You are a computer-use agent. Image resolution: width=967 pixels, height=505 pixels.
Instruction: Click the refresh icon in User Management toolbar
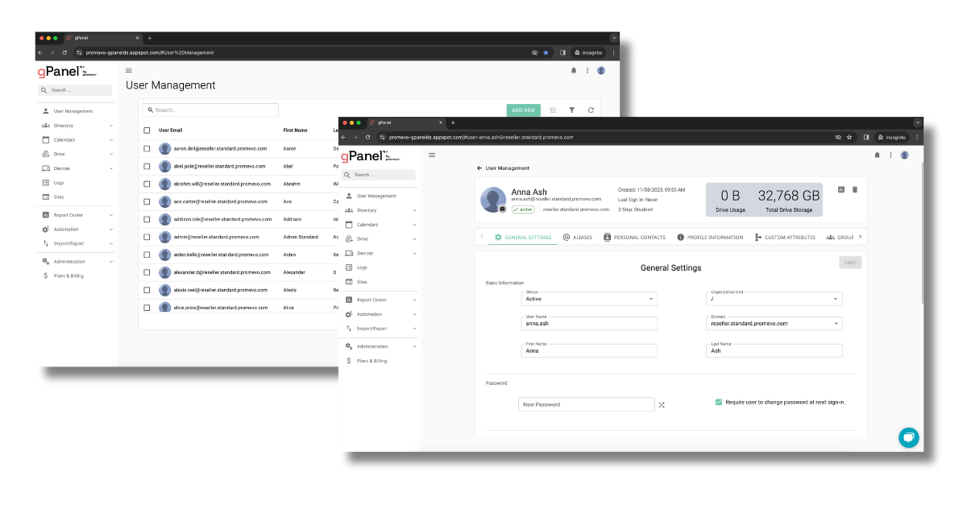(591, 110)
